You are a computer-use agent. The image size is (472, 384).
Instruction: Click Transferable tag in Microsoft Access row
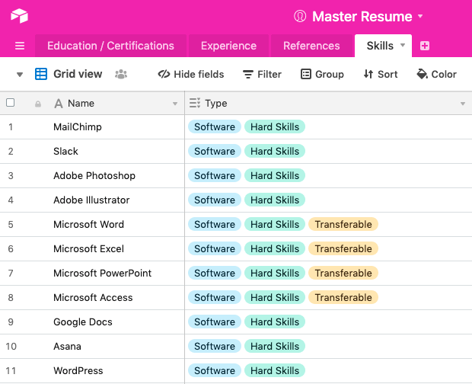pos(343,298)
